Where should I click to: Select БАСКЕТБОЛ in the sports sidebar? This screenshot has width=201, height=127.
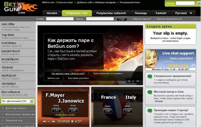18,52
